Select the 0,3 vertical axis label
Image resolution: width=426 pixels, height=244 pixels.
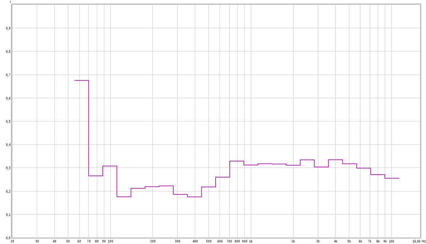click(x=8, y=168)
